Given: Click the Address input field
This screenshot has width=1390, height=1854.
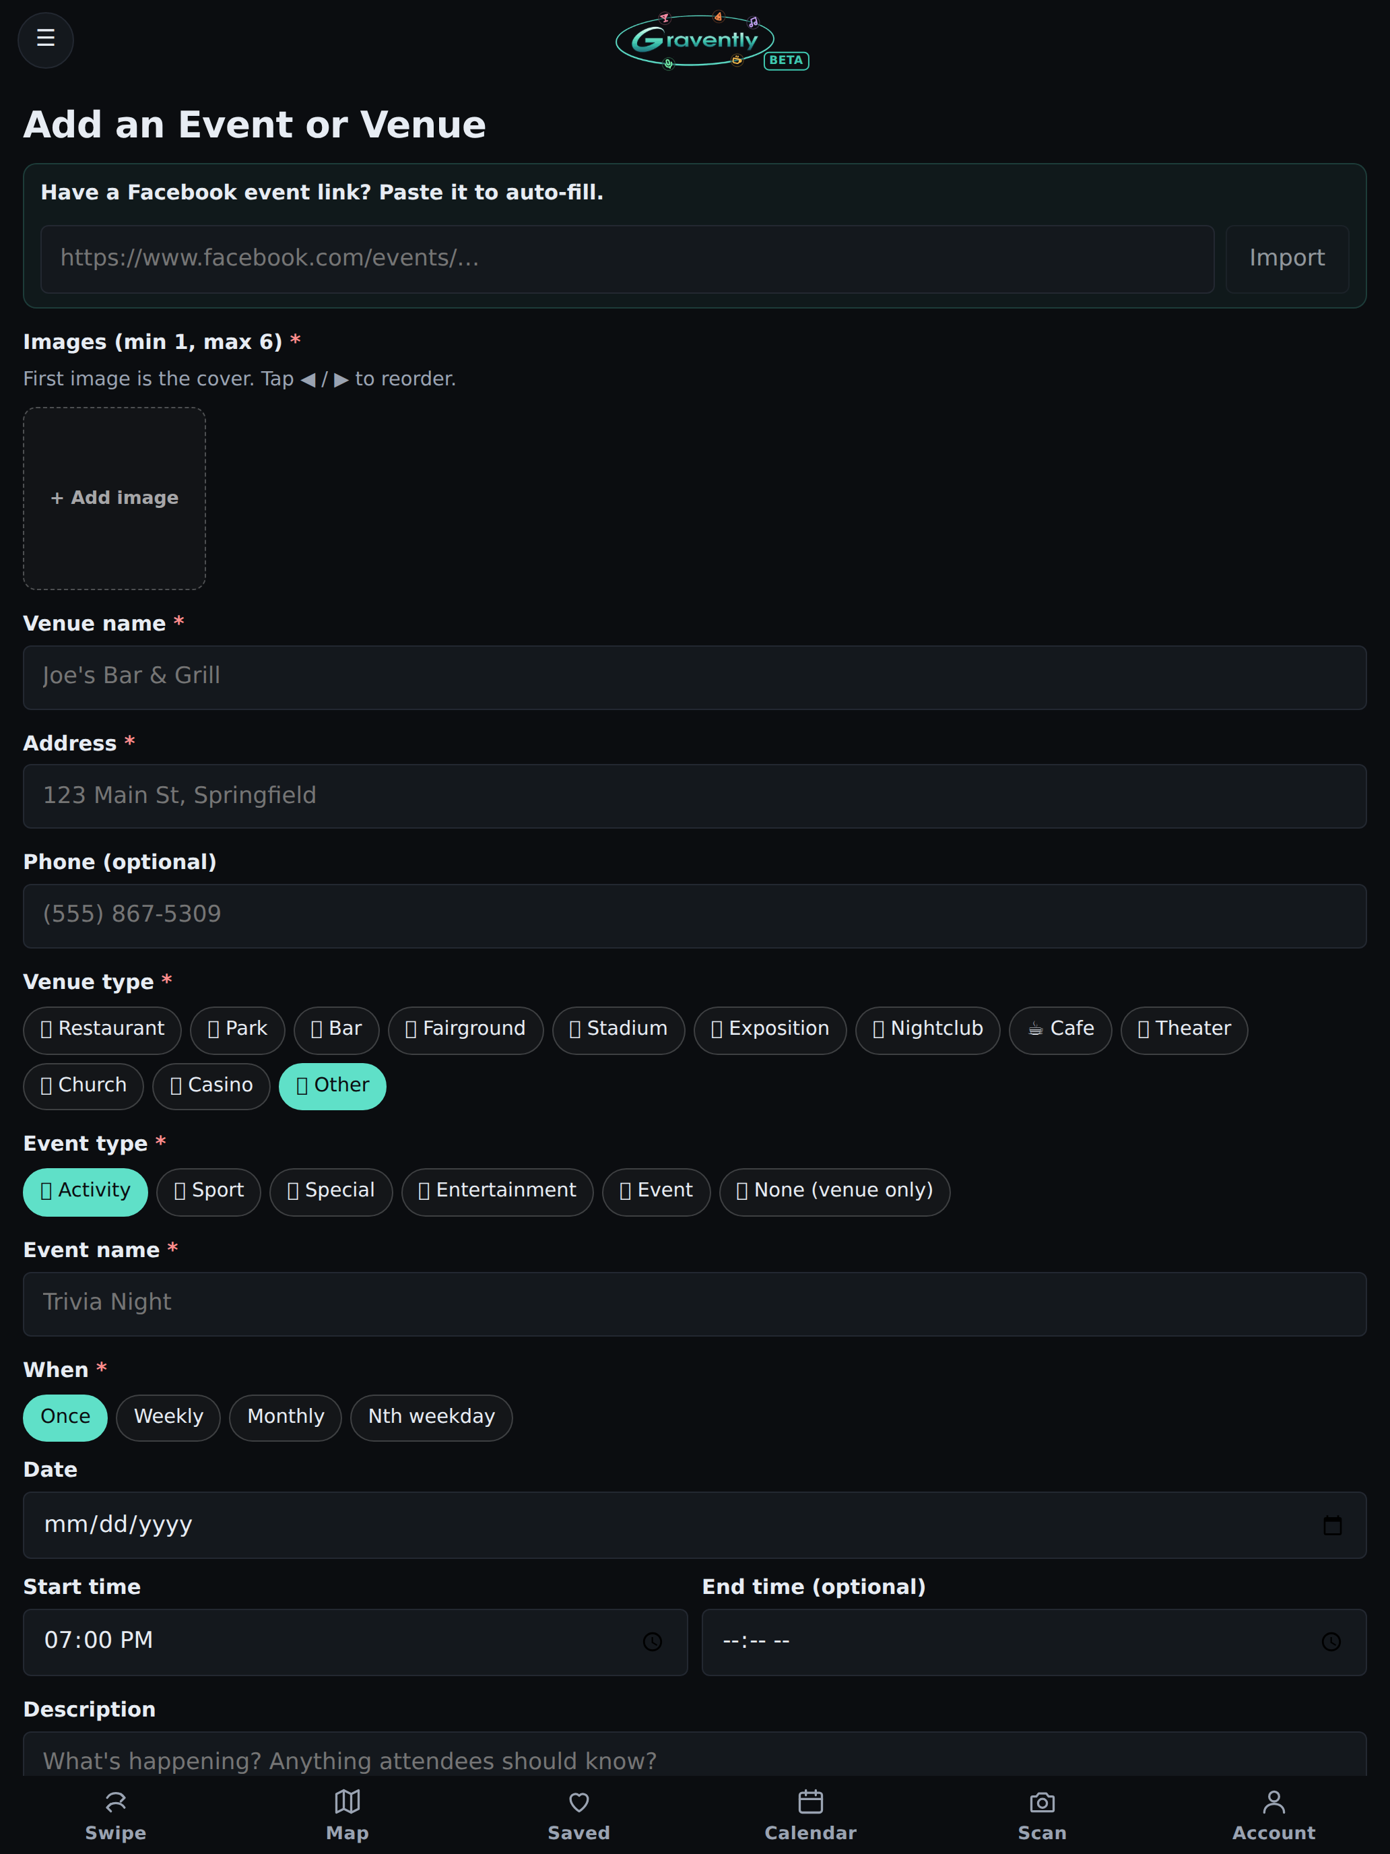Looking at the screenshot, I should click(694, 796).
